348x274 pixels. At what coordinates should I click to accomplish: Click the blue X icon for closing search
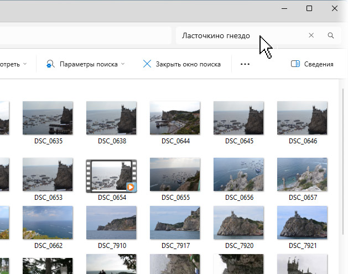click(x=147, y=64)
